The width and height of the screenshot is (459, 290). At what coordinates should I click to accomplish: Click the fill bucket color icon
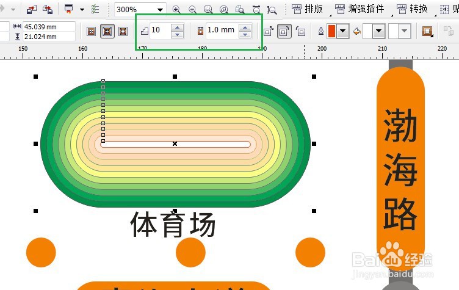(357, 31)
